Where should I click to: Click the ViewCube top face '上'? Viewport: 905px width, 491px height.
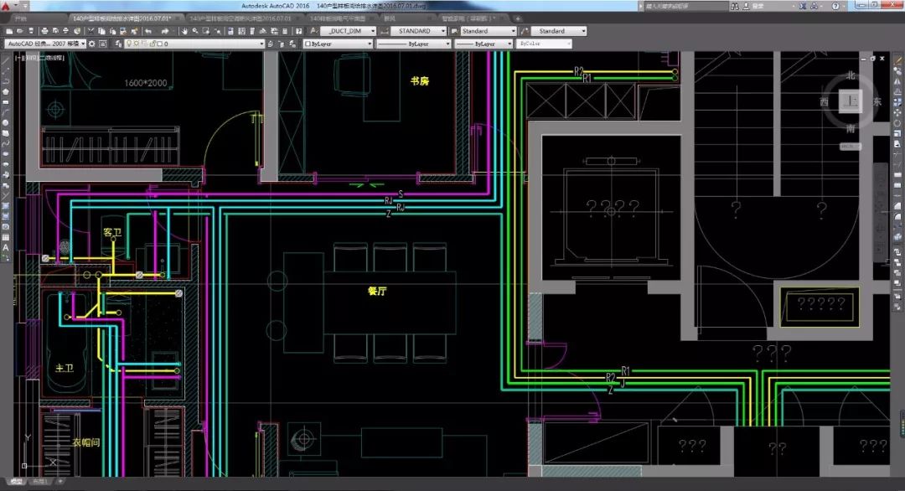pyautogui.click(x=851, y=101)
